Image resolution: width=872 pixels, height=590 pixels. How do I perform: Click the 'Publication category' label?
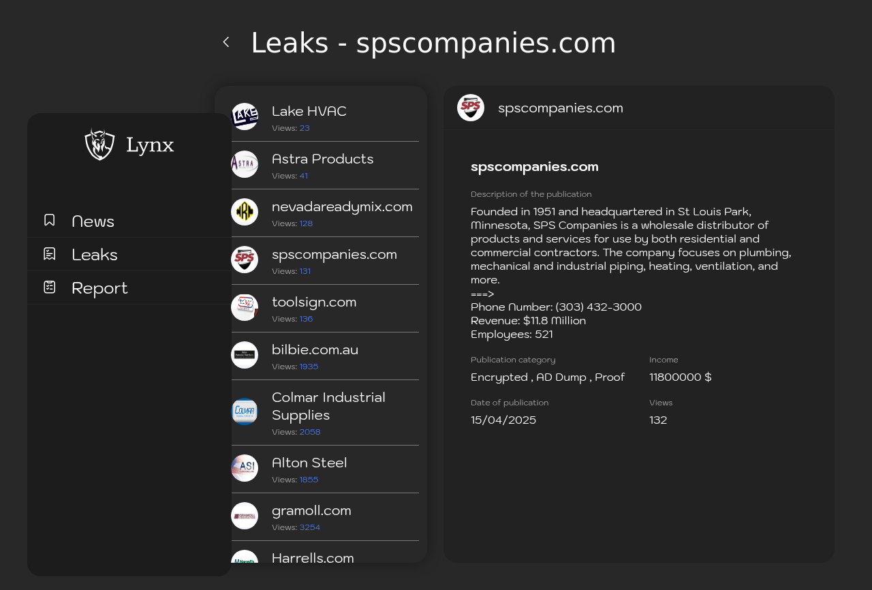[513, 360]
